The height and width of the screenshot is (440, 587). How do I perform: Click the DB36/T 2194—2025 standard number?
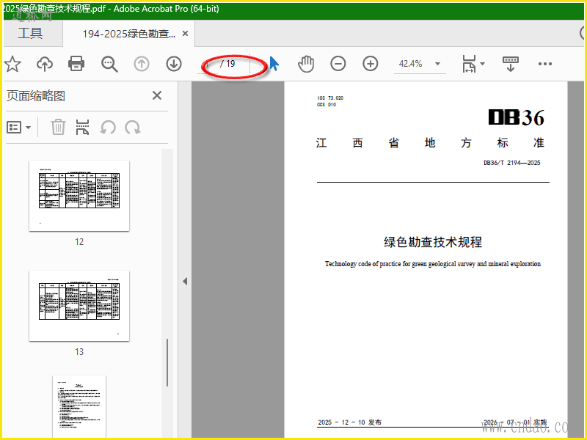[511, 162]
